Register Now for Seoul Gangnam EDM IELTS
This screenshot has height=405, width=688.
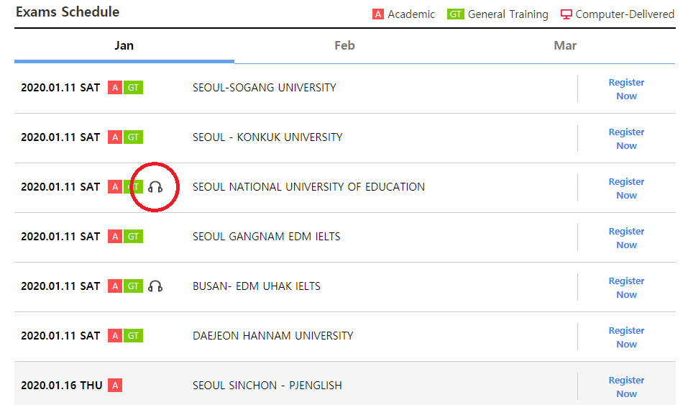point(626,238)
